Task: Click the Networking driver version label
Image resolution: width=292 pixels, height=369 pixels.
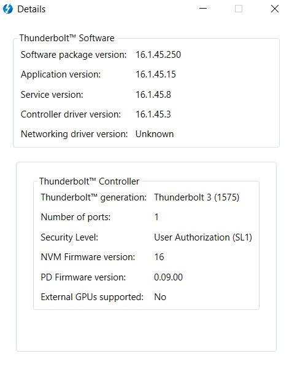Action: pyautogui.click(x=74, y=134)
